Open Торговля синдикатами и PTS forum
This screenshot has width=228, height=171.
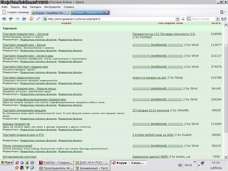23,135
